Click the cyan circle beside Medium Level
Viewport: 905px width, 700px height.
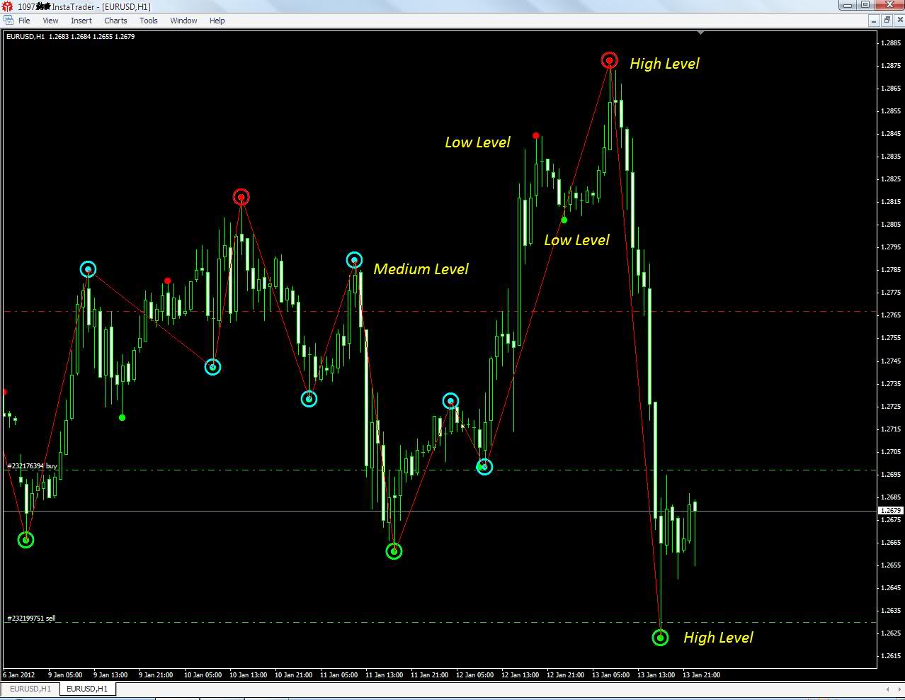[x=354, y=260]
